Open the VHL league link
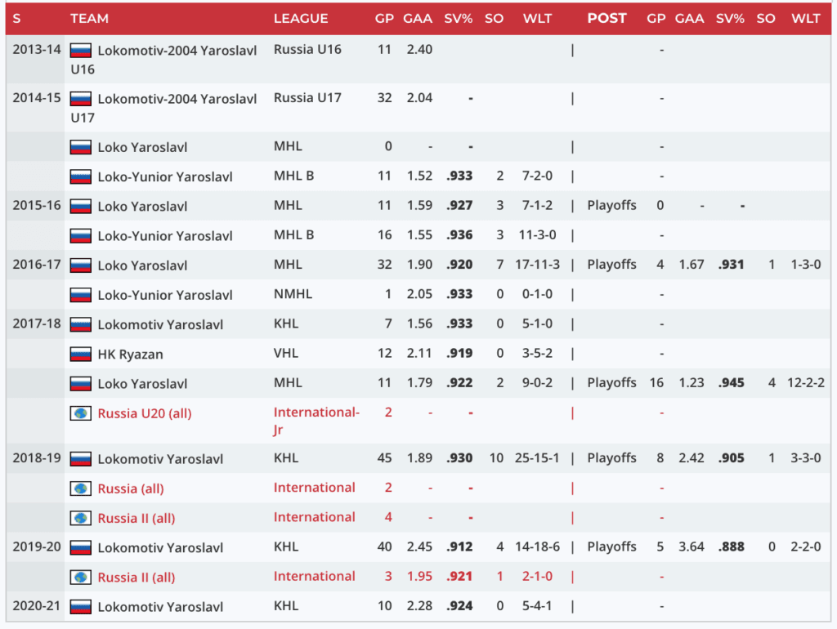 pyautogui.click(x=286, y=354)
